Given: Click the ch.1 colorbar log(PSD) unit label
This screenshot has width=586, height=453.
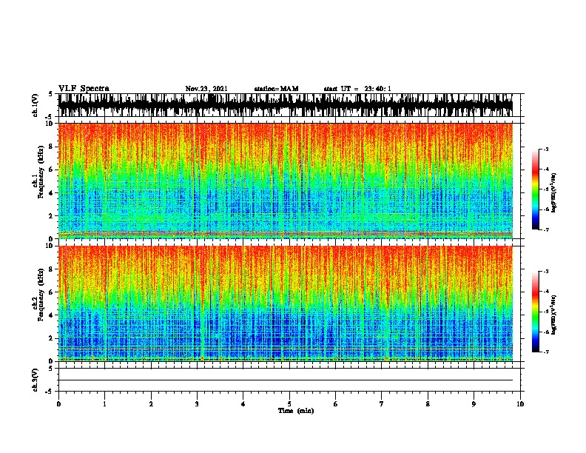Looking at the screenshot, I should pyautogui.click(x=553, y=192).
